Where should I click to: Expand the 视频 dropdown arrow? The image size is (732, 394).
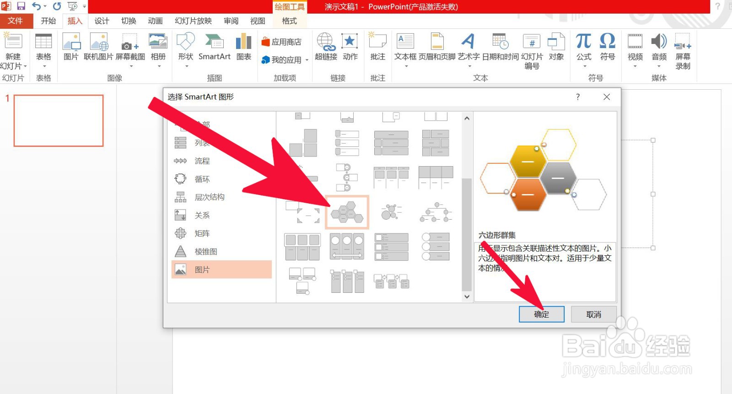point(635,66)
